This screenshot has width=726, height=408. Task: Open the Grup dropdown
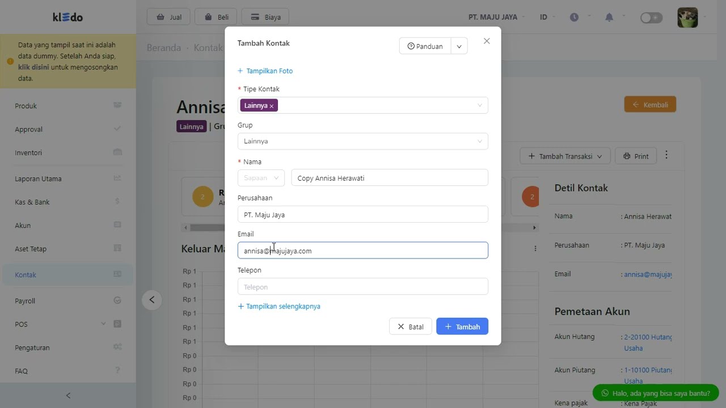click(362, 141)
